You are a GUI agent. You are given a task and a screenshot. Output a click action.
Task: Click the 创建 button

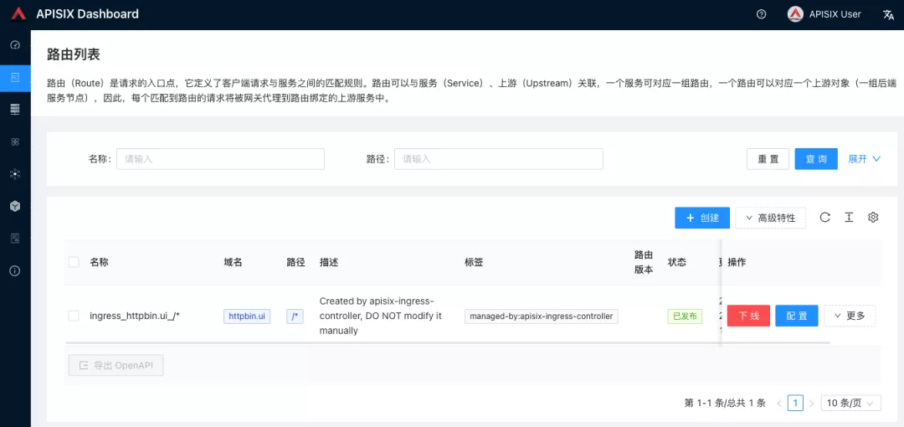(702, 219)
